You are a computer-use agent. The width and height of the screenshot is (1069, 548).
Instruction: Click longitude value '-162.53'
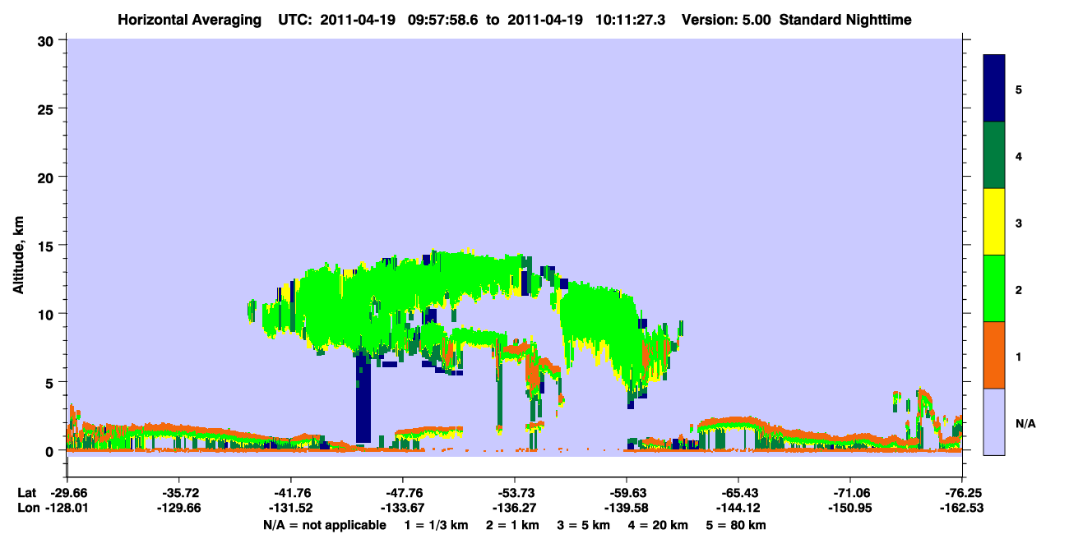[x=962, y=509]
